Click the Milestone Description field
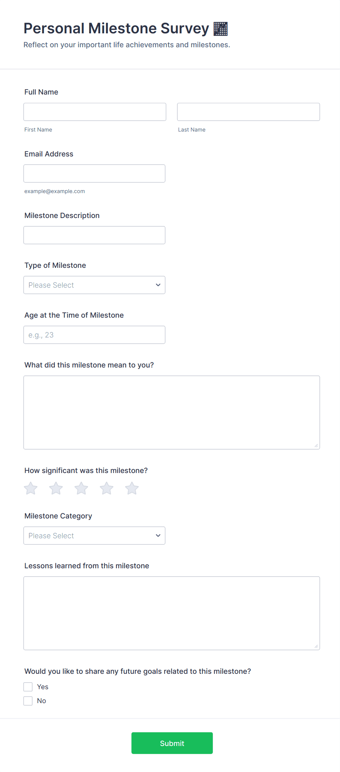This screenshot has width=340, height=772. (x=94, y=235)
